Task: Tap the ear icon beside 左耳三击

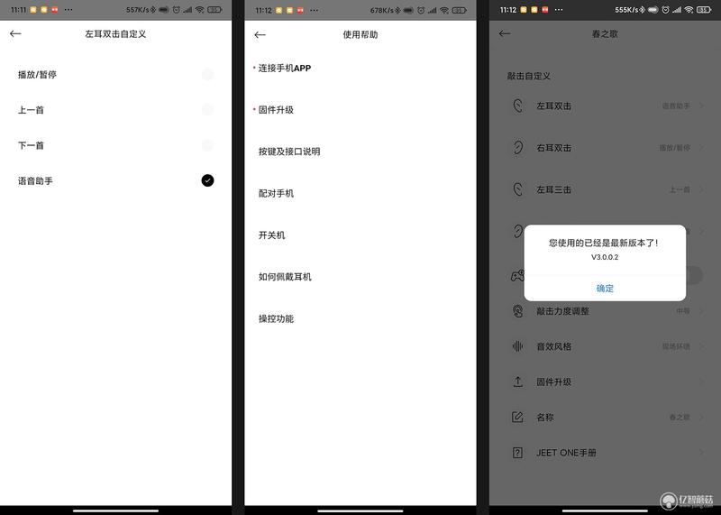Action: 517,189
